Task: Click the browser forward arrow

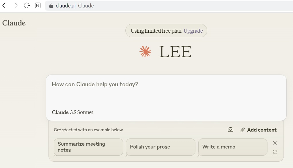Action: [16, 6]
